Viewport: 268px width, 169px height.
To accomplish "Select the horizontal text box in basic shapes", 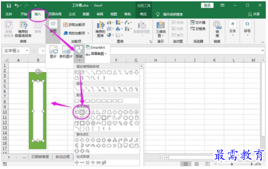I will coord(76,112).
